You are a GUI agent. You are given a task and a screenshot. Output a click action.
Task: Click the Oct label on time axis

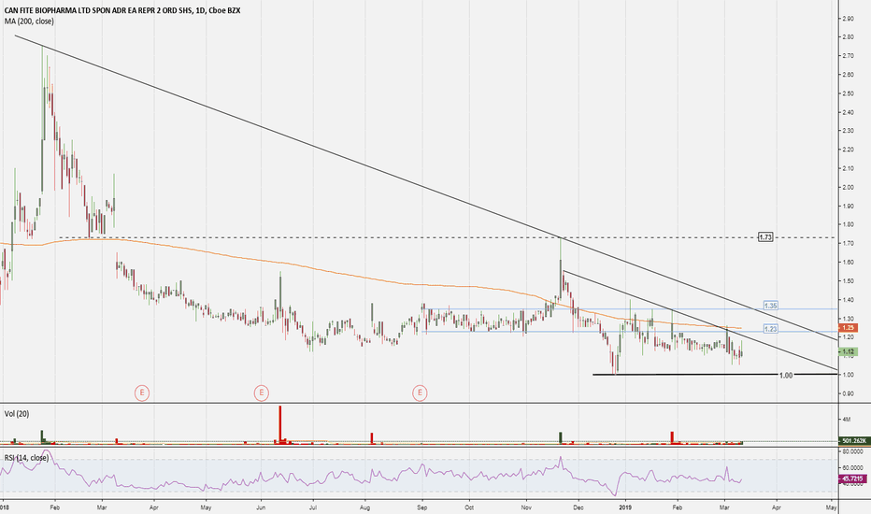point(469,507)
